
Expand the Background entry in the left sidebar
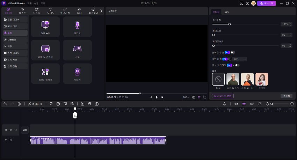pyautogui.click(x=15, y=46)
